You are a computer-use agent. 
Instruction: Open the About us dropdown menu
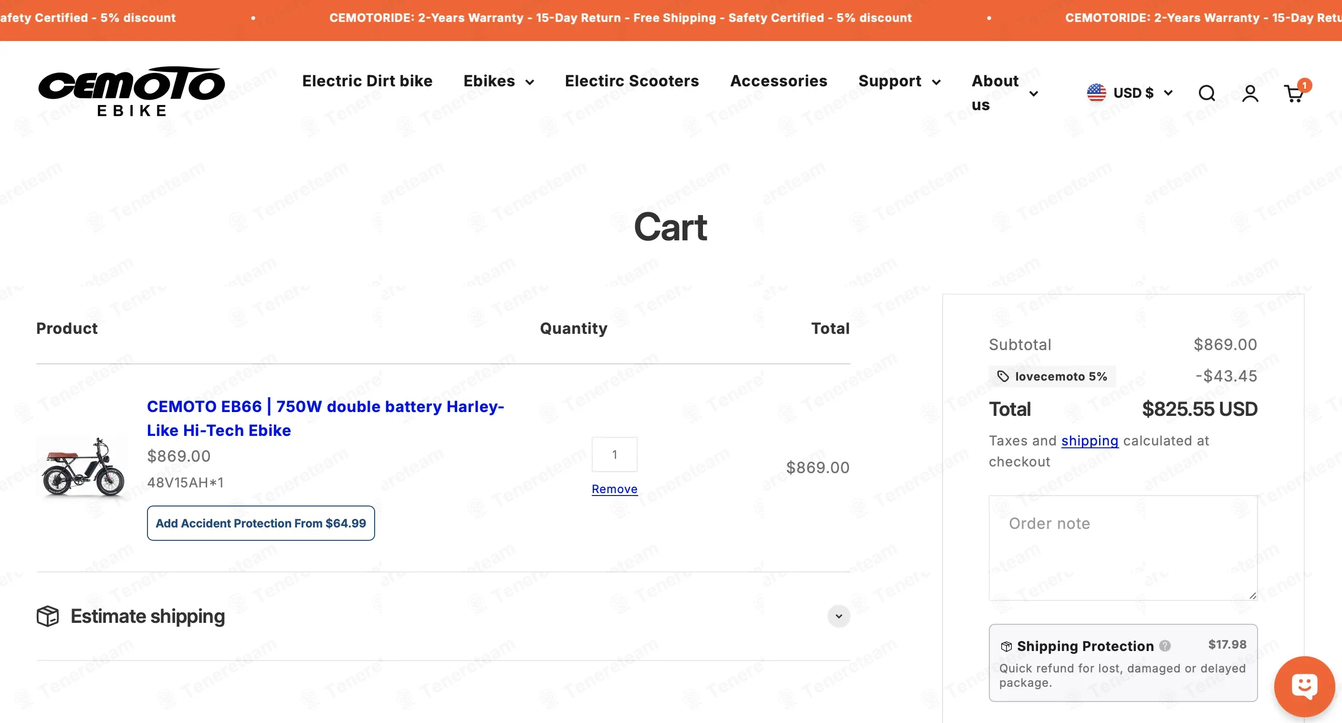[x=1005, y=93]
